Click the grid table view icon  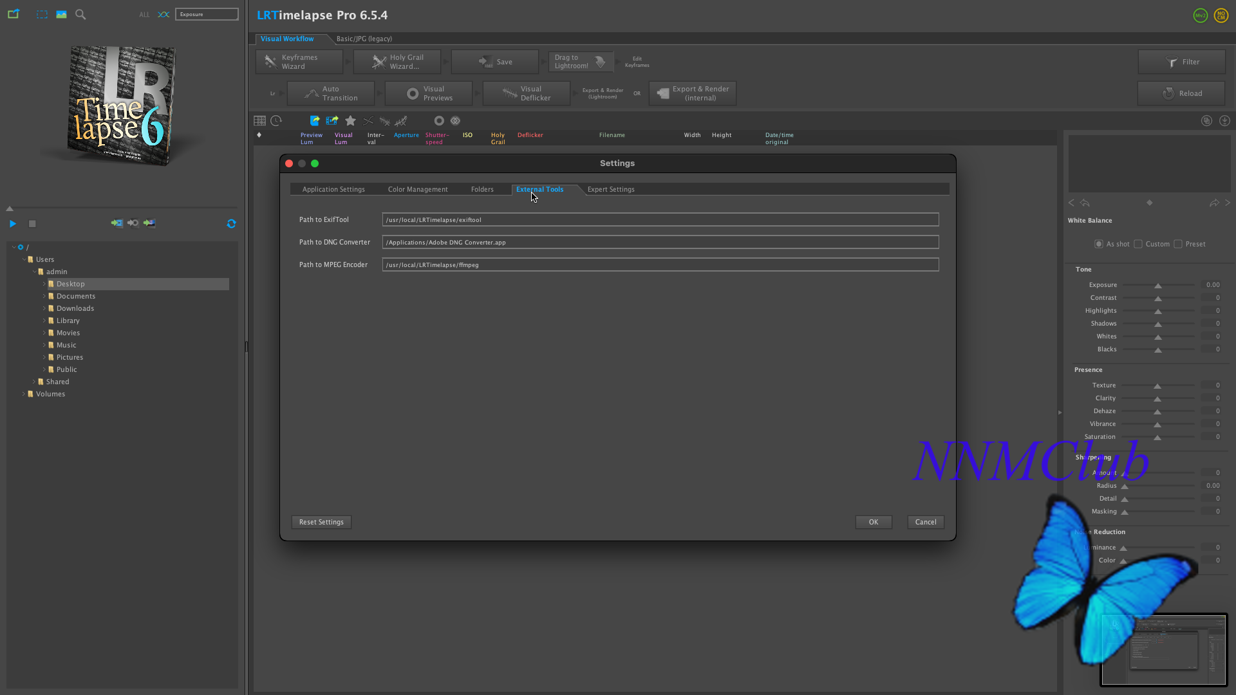click(259, 120)
